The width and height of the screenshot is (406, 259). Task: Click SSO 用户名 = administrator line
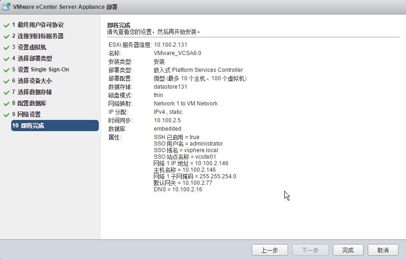coord(188,144)
